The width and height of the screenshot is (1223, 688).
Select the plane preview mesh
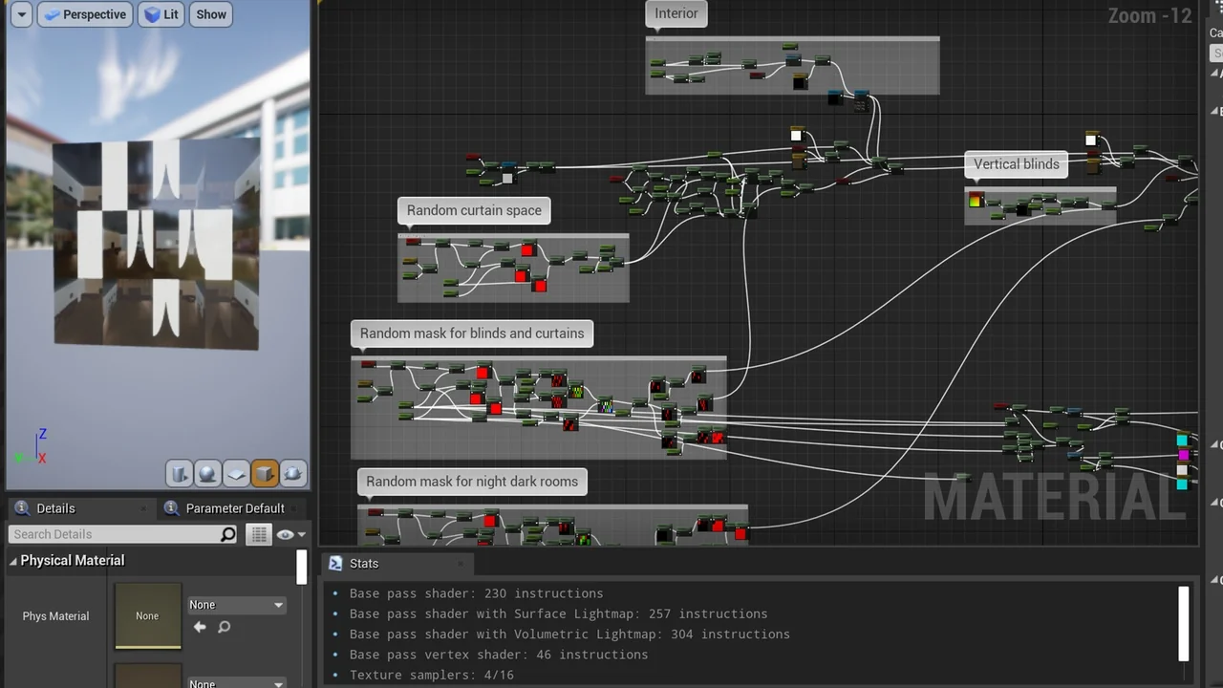pyautogui.click(x=236, y=473)
